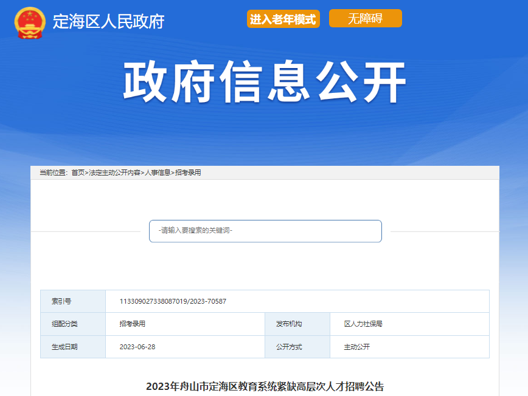
Task: Click the 主动公开 disclosure method value
Action: coord(356,347)
